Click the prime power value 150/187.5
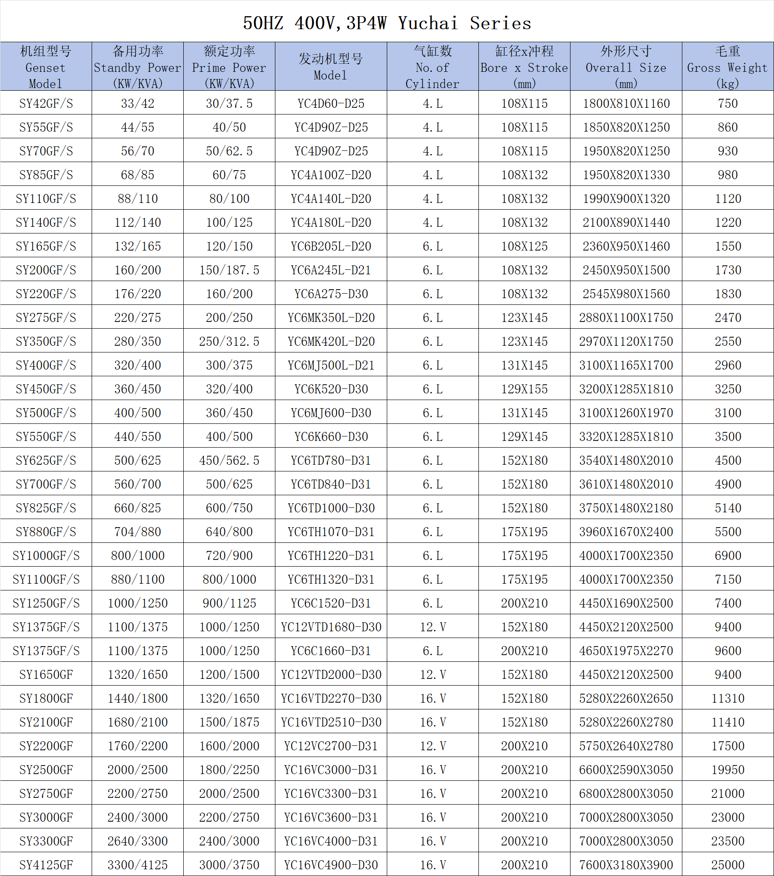This screenshot has height=876, width=774. (x=229, y=270)
